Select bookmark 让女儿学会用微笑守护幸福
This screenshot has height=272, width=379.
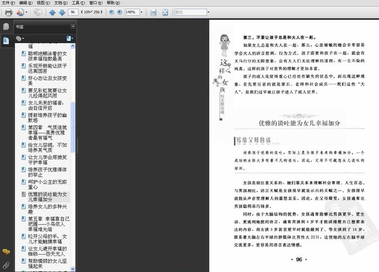47,159
